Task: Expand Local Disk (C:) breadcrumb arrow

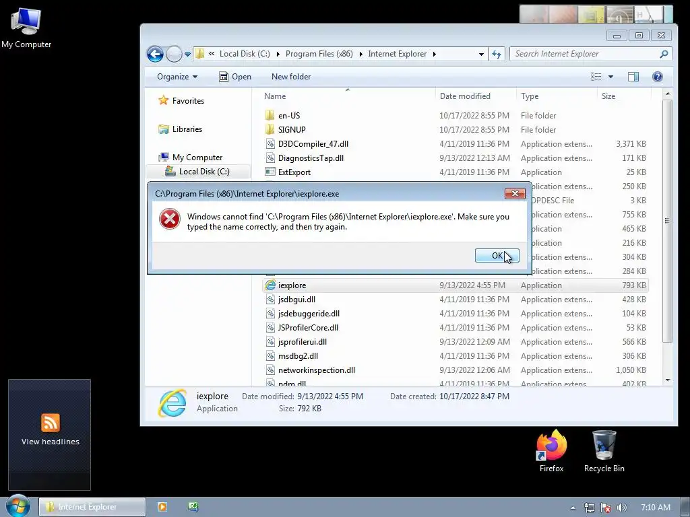Action: [x=278, y=54]
